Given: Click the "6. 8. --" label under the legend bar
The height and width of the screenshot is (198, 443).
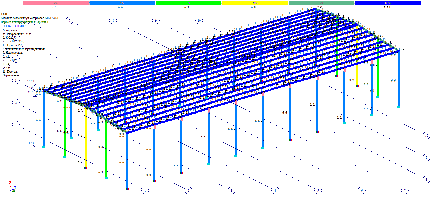Looking at the screenshot, I should pyautogui.click(x=188, y=7).
